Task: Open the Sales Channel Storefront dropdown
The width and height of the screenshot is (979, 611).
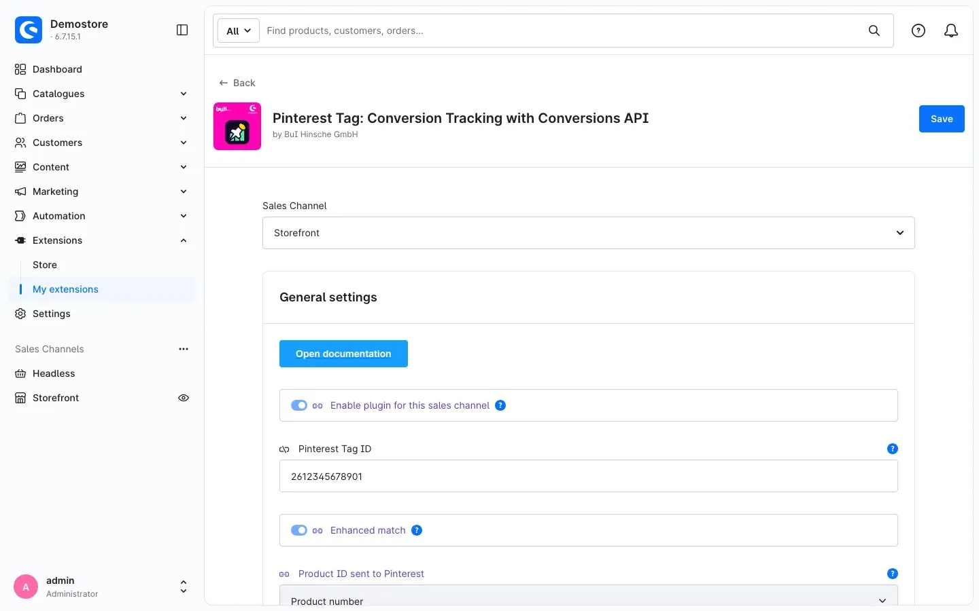Action: point(589,233)
